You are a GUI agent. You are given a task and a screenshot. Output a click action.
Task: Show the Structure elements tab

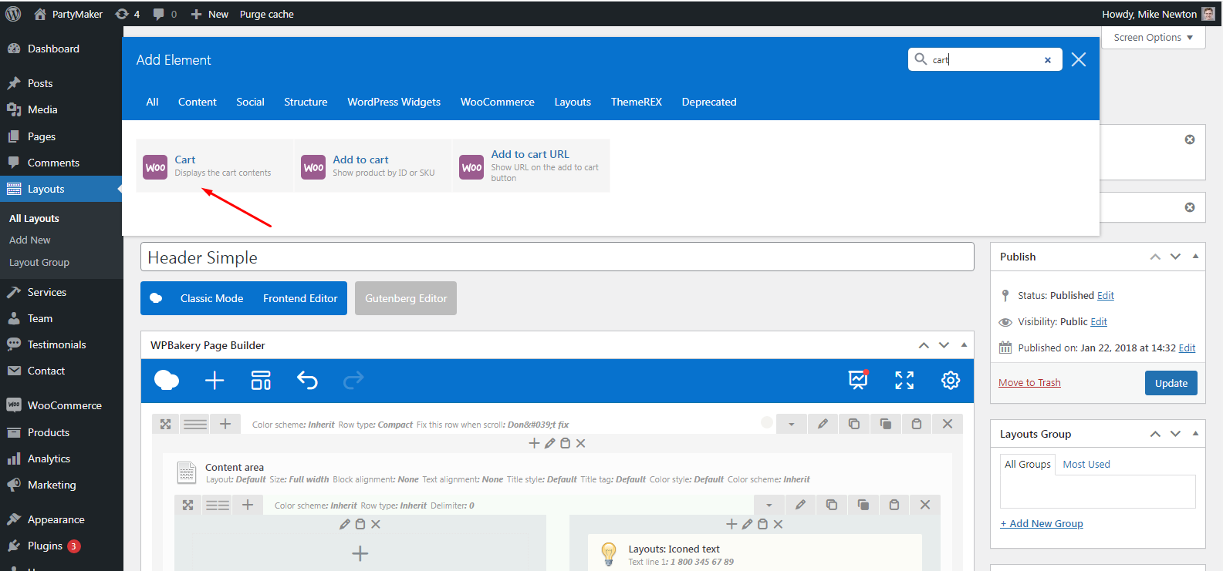(x=306, y=102)
